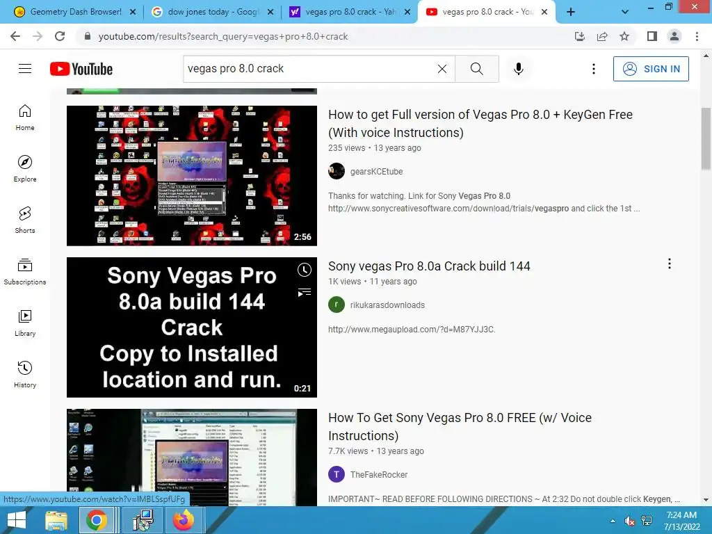Open TheFakeRocker channel name link

tap(379, 475)
